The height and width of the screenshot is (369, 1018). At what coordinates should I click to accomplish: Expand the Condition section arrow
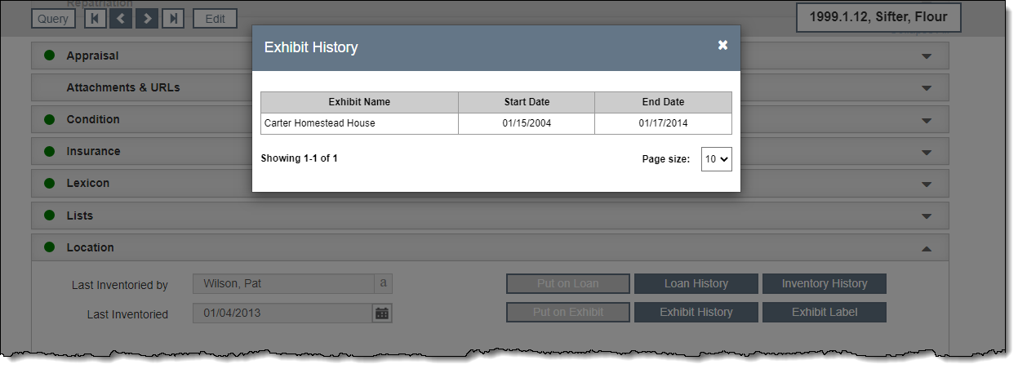[926, 120]
